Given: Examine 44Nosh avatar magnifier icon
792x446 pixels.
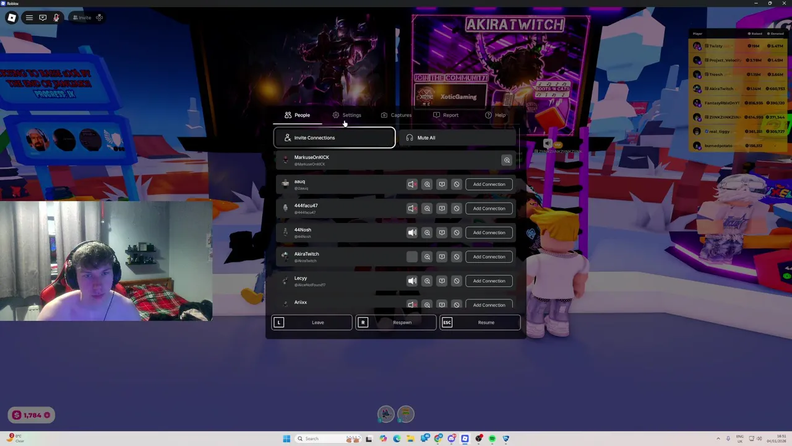Looking at the screenshot, I should click(x=427, y=232).
